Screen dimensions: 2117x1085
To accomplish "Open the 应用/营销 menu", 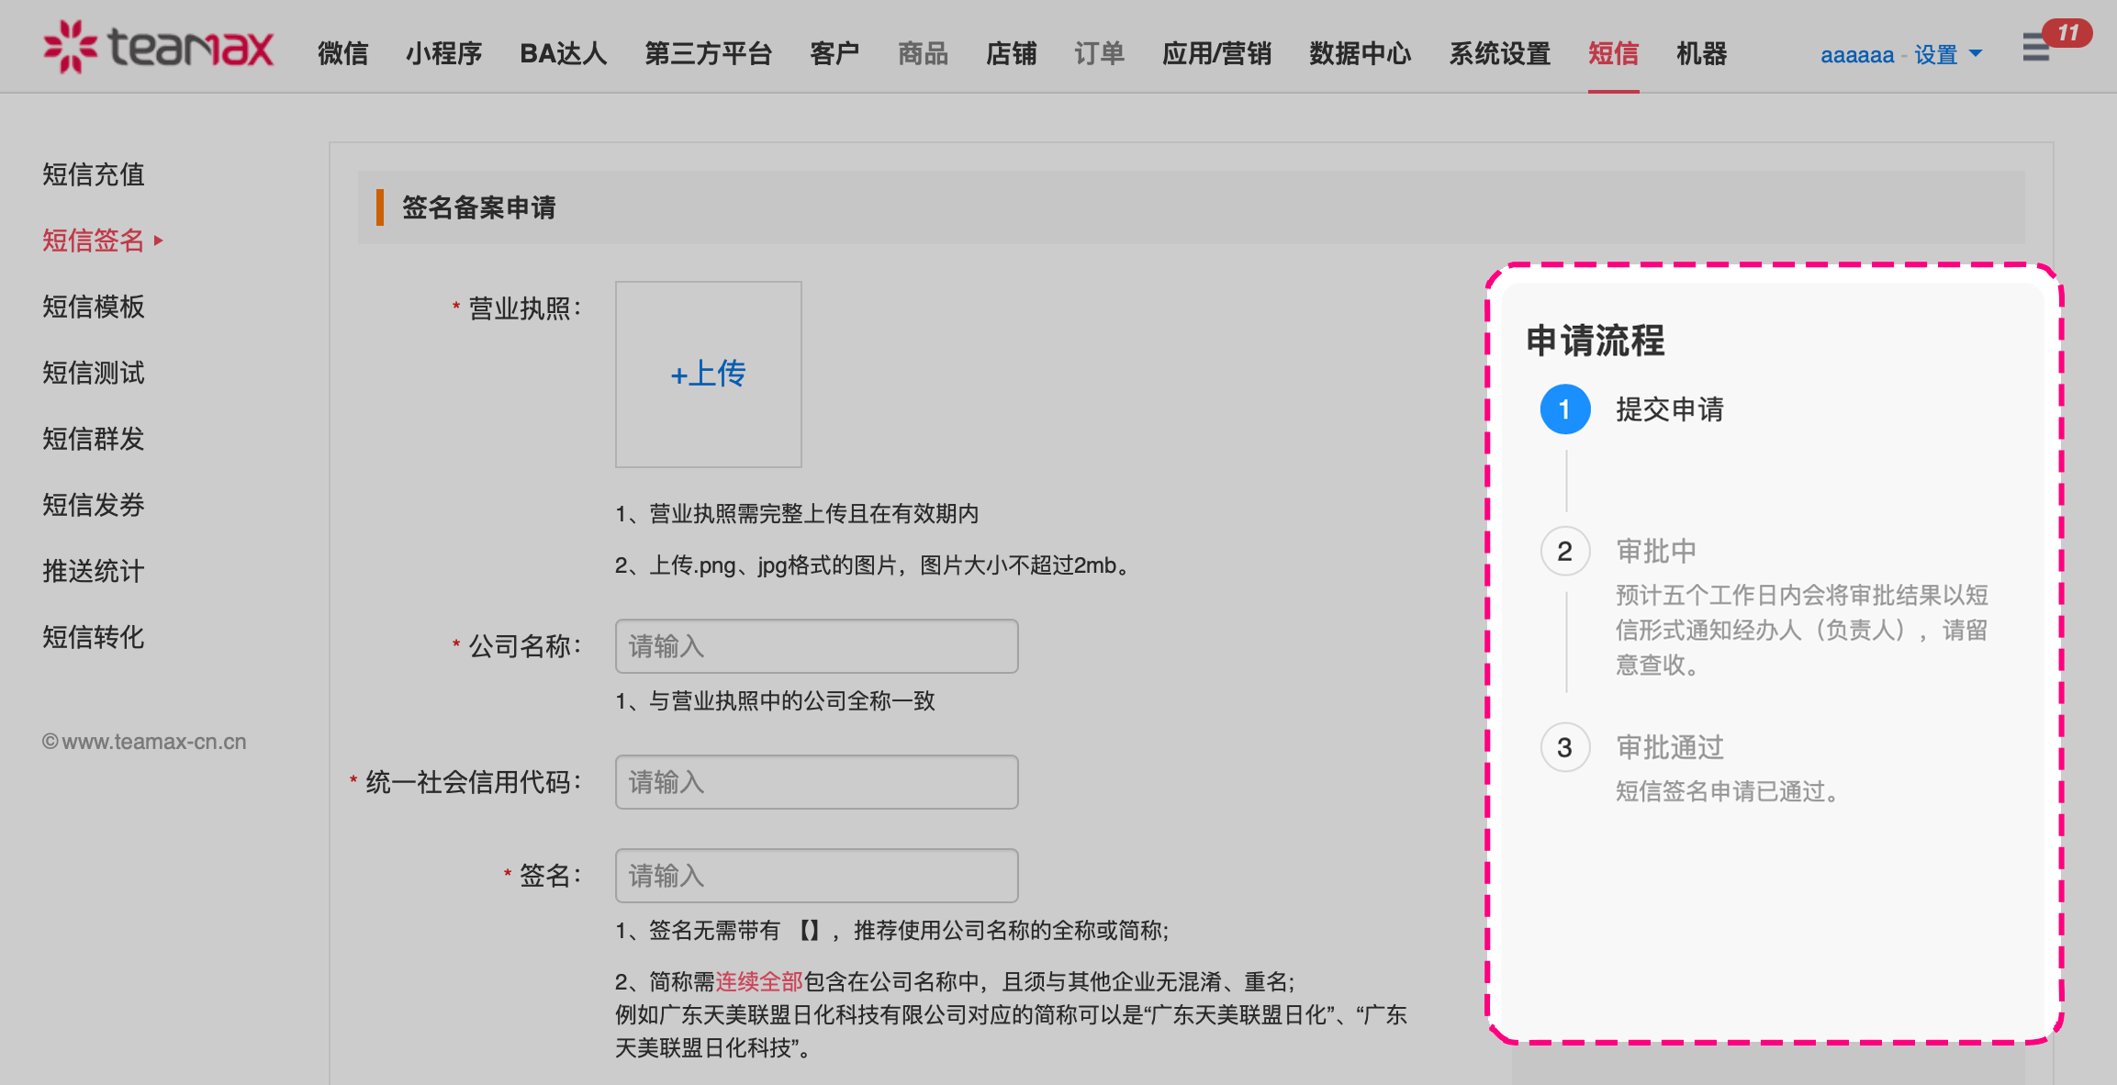I will point(1216,54).
